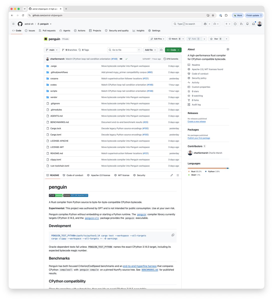Image resolution: width=273 pixels, height=300 pixels.
Task: Click the site information icon in address bar
Action: (30, 16)
